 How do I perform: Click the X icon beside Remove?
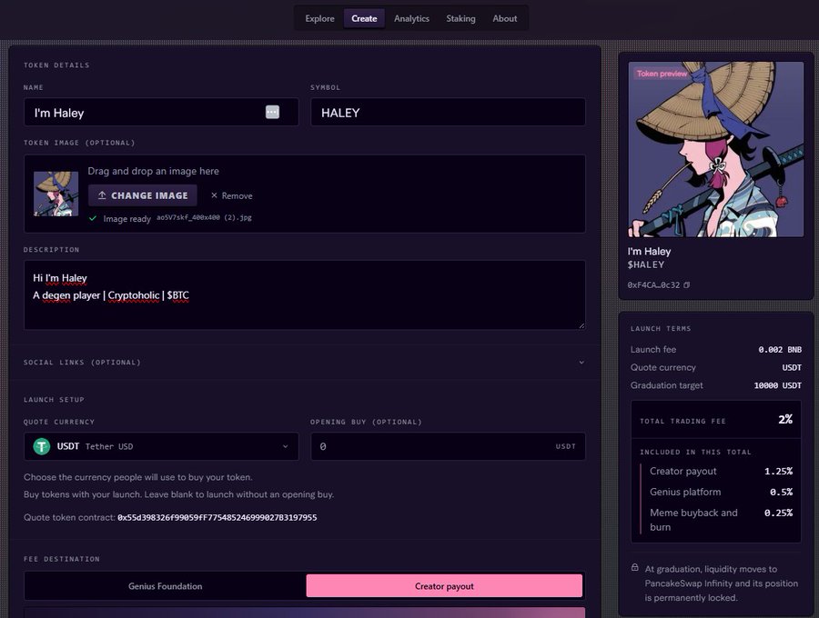click(214, 195)
